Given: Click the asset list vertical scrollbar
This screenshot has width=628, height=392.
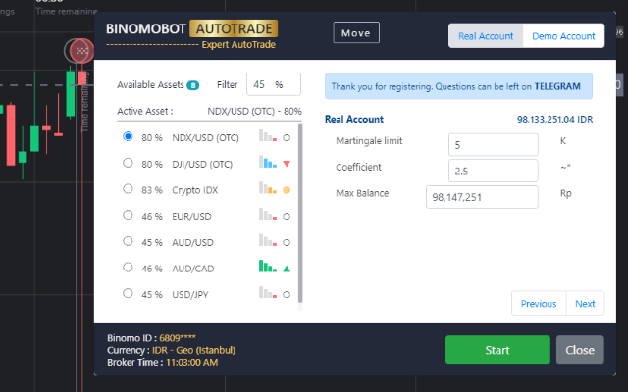Looking at the screenshot, I should click(300, 213).
